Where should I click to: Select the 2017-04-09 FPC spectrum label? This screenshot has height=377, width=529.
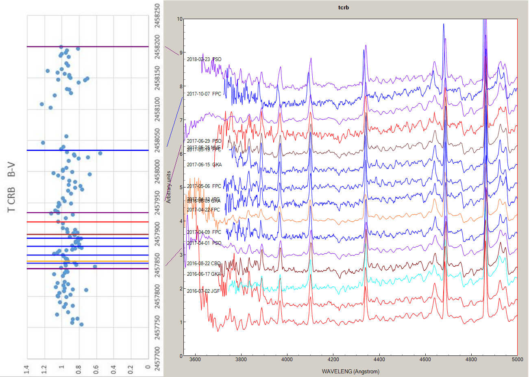tap(204, 232)
